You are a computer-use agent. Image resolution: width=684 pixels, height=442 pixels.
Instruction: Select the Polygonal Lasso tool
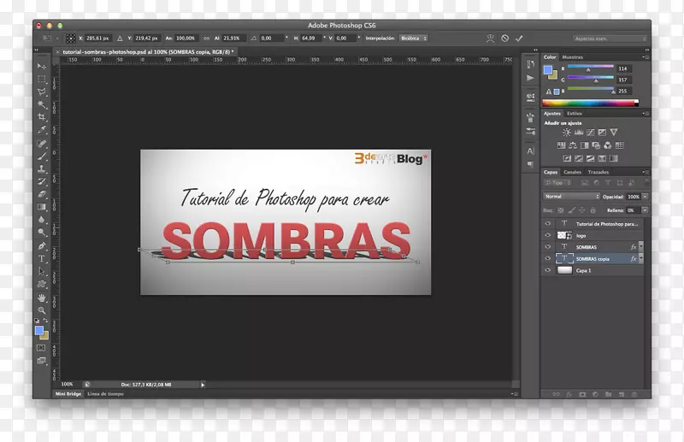tap(41, 91)
